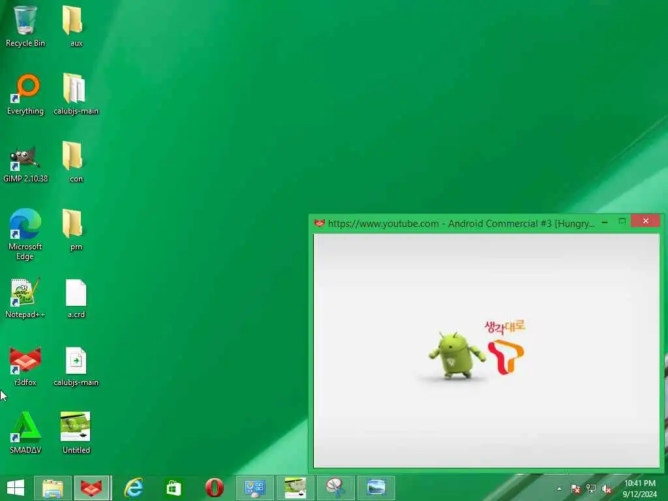Select the calubjs-main file with green arrow
This screenshot has height=501, width=668.
click(x=76, y=365)
